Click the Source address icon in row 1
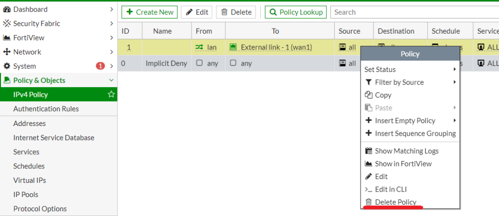499x216 pixels. pyautogui.click(x=343, y=47)
